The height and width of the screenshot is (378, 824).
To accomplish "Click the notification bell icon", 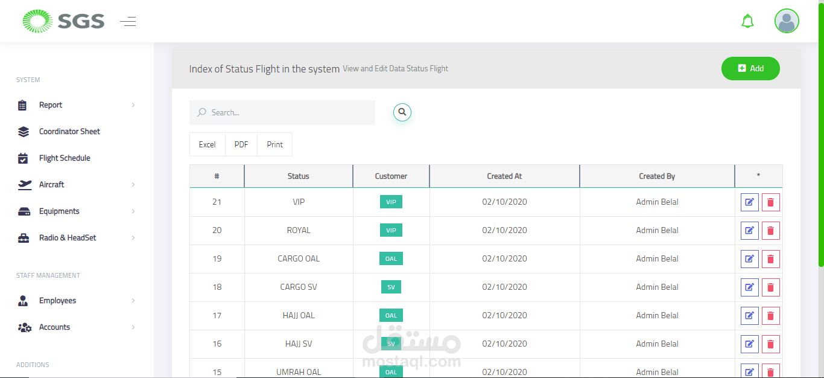I will [x=747, y=22].
